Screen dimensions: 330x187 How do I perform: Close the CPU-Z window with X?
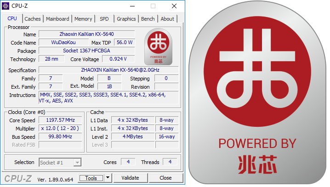[x=174, y=6]
